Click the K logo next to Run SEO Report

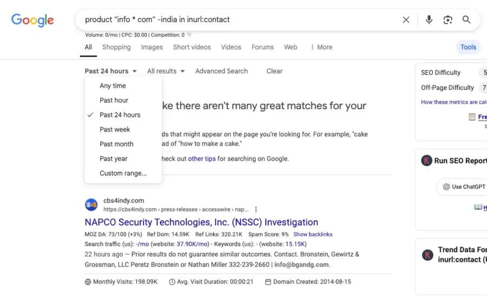click(x=426, y=161)
